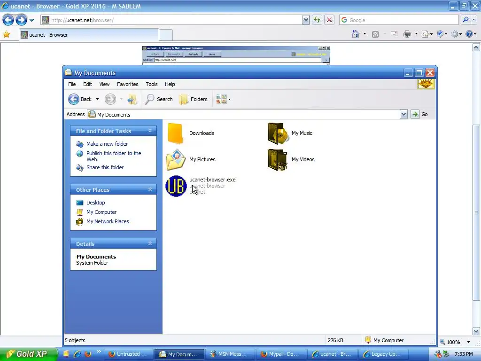Image resolution: width=481 pixels, height=361 pixels.
Task: Open the Favorites star in Internet Explorer
Action: pyautogui.click(x=6, y=34)
